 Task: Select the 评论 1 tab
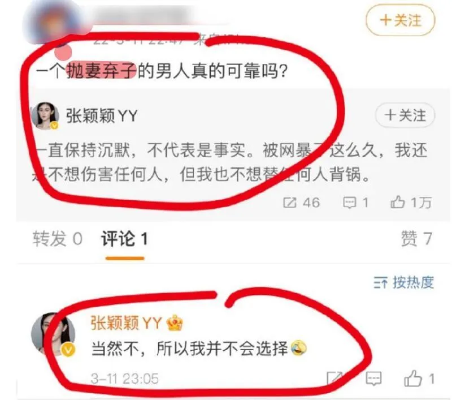tap(124, 239)
